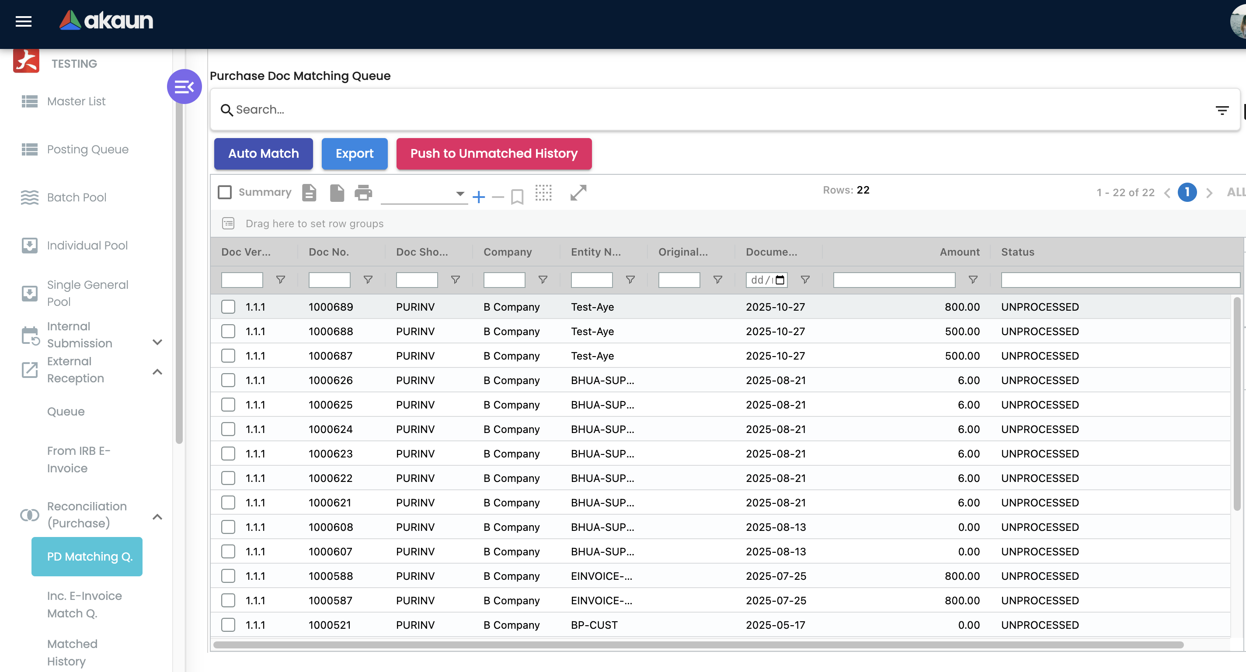Click the dotted grid columns icon

[543, 193]
